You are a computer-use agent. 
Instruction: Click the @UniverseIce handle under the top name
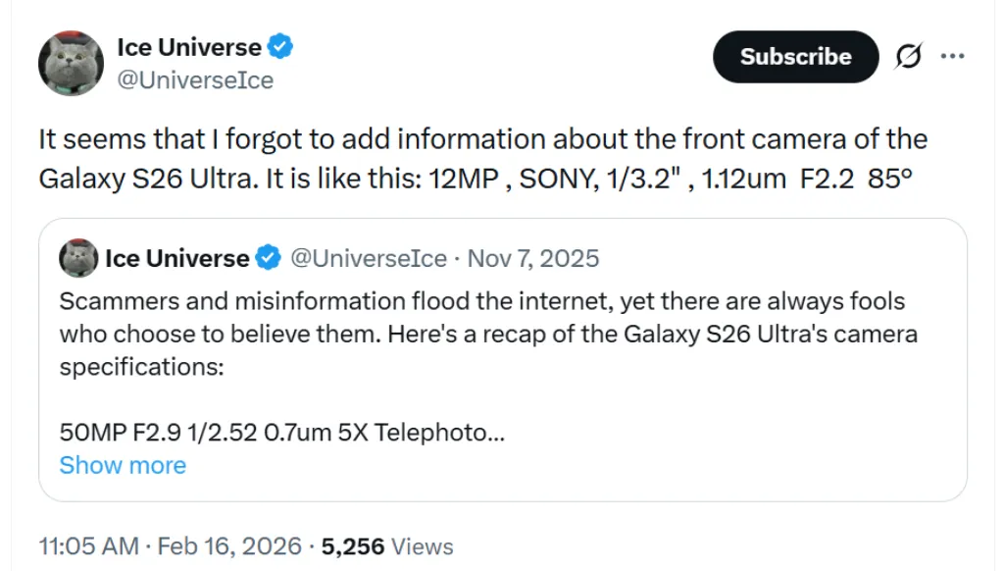195,80
